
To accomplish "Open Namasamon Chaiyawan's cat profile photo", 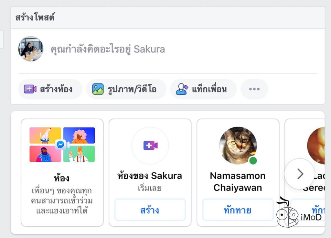I will 238,145.
